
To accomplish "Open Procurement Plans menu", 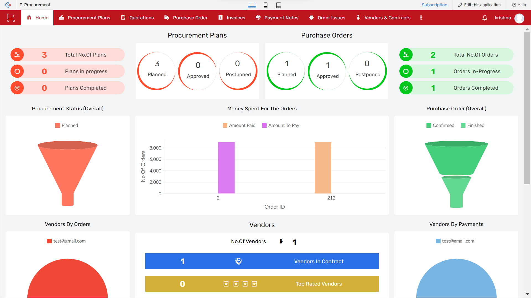I will tap(85, 18).
